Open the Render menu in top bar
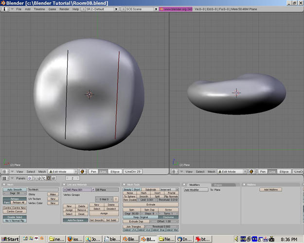This screenshot has height=243, width=304. (65, 9)
